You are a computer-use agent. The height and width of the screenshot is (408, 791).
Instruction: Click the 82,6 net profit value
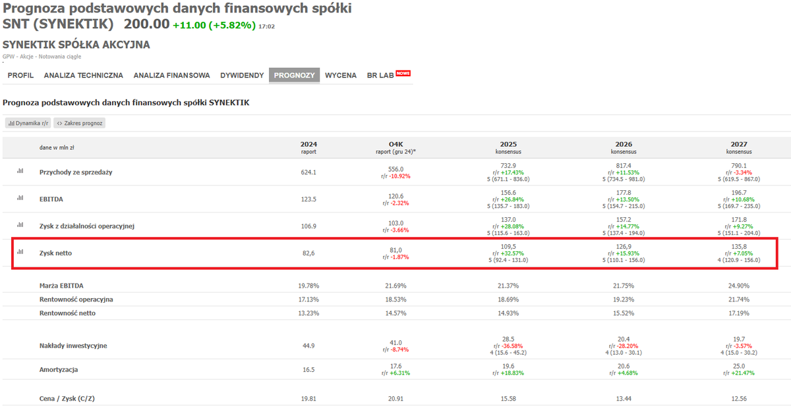[308, 253]
